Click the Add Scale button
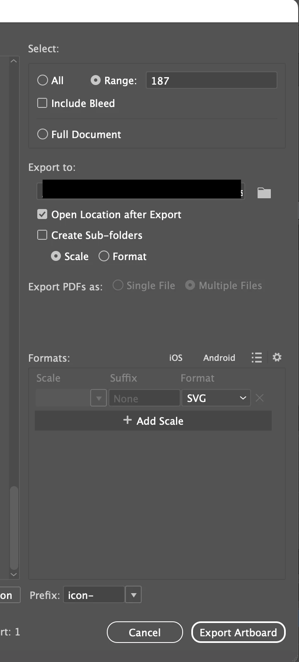Screen dimensions: 299x662 [x=153, y=421]
